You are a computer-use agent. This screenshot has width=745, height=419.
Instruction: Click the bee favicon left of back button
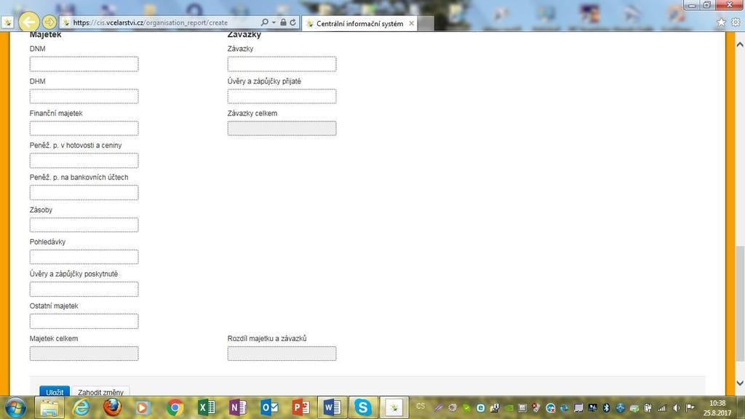[x=7, y=23]
